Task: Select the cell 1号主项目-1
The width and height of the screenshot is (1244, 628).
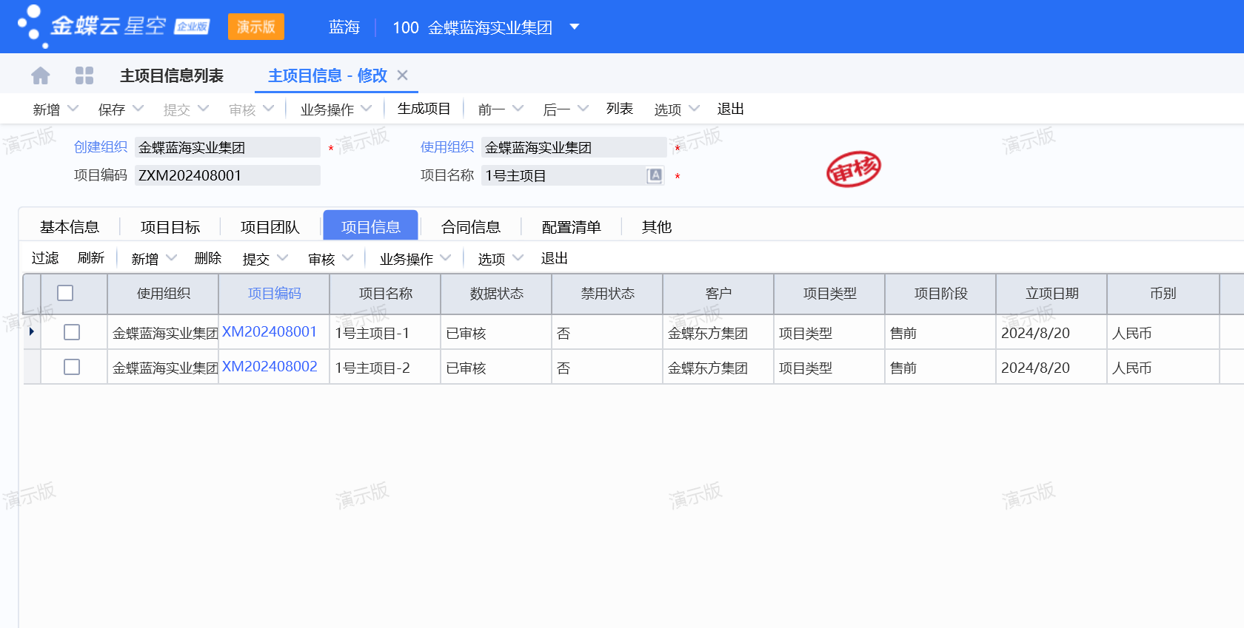Action: coord(385,332)
